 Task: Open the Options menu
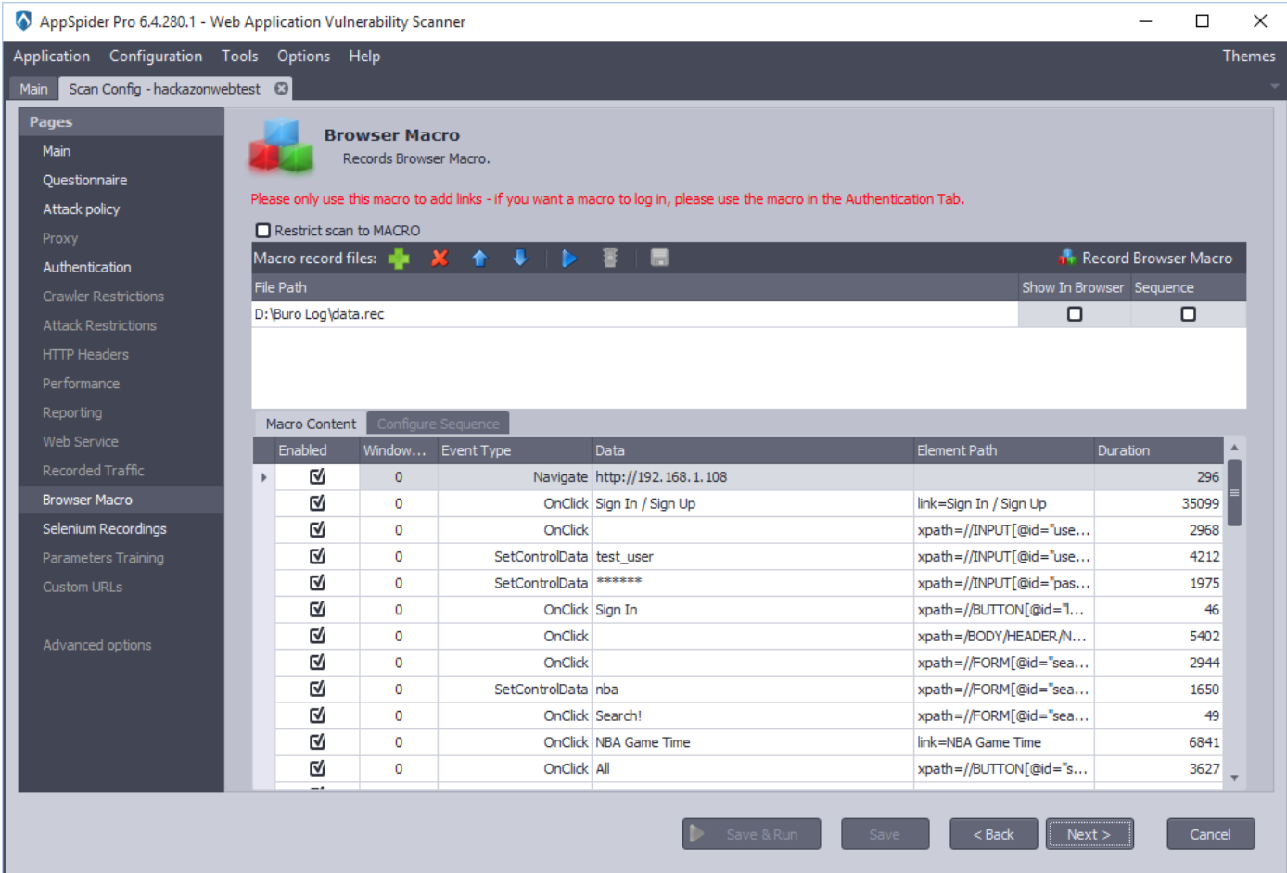click(303, 56)
